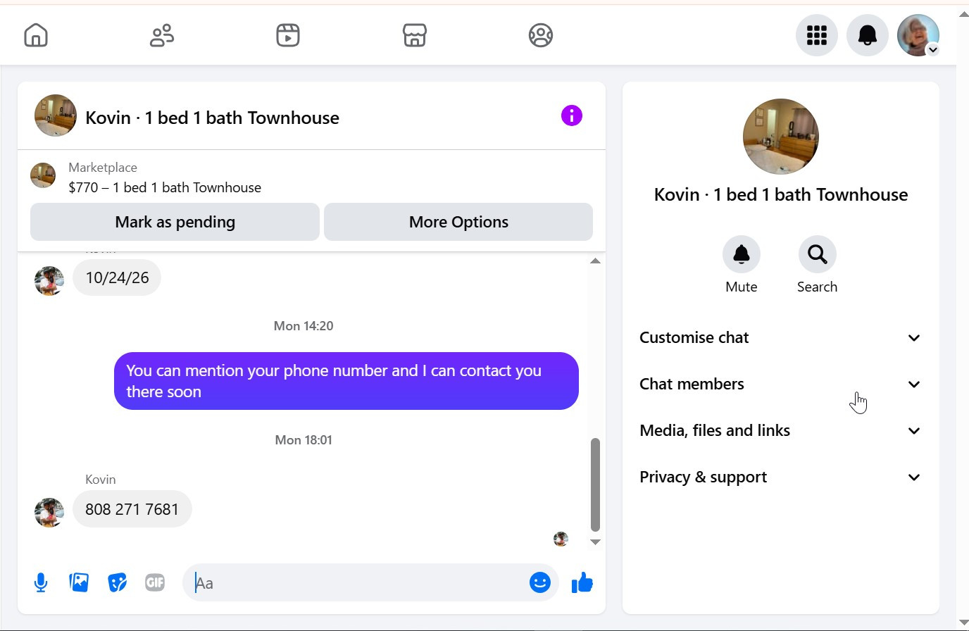Viewport: 969px width, 631px height.
Task: Expand the Chat members section
Action: click(x=780, y=385)
